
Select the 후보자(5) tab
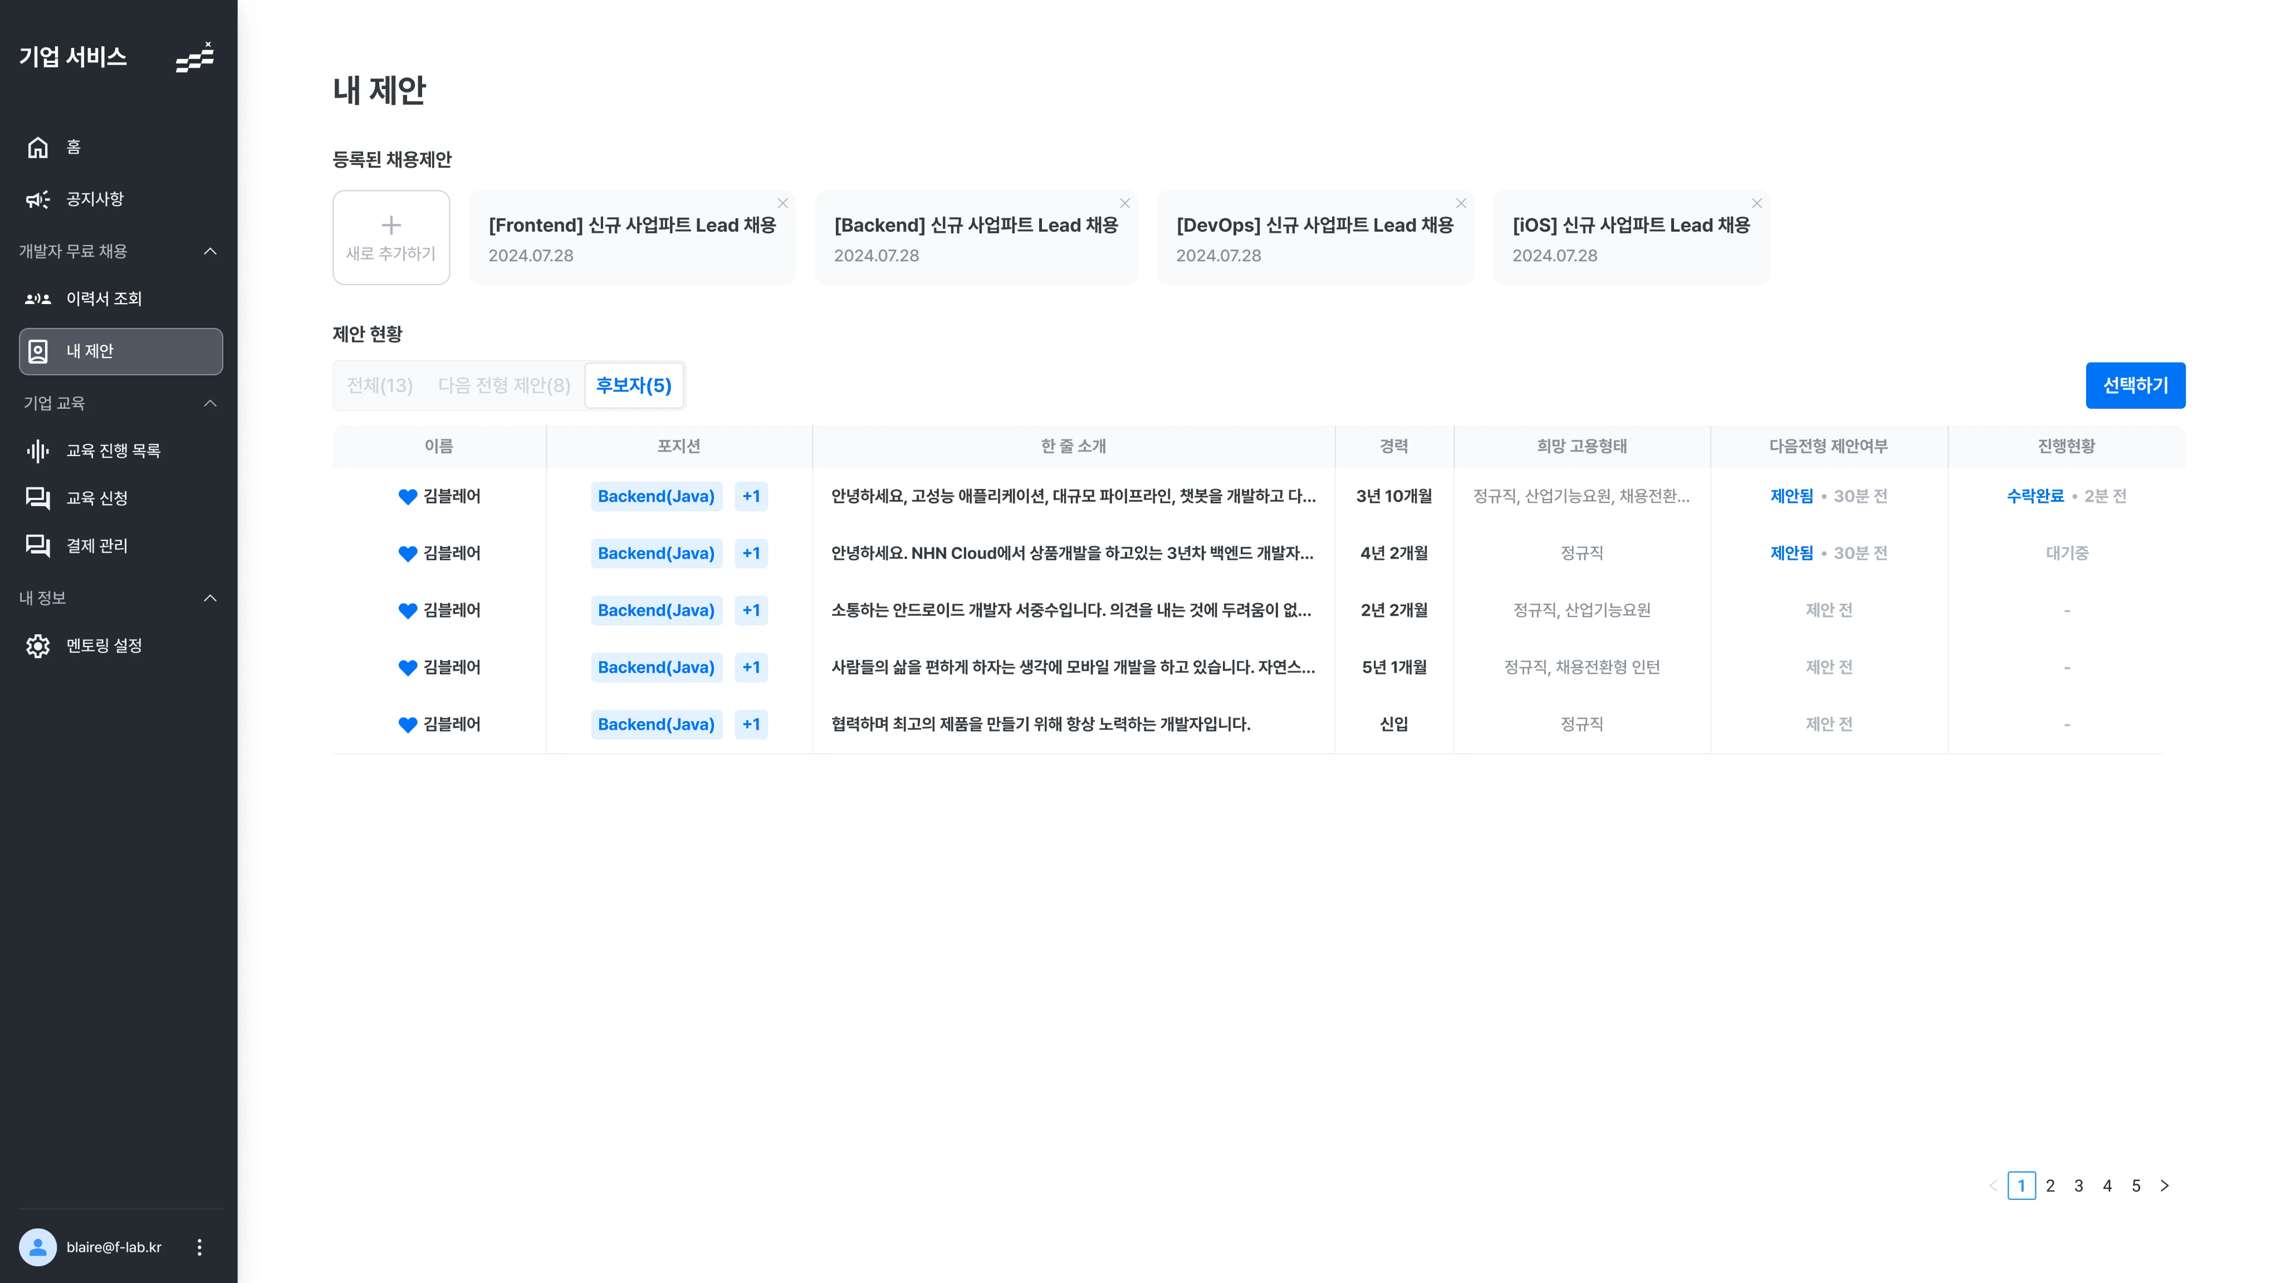pos(634,385)
